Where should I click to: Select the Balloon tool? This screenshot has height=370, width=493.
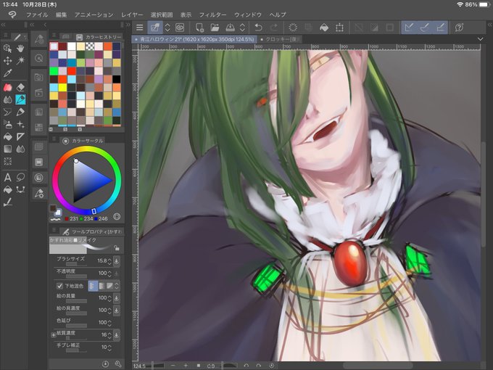(x=20, y=178)
